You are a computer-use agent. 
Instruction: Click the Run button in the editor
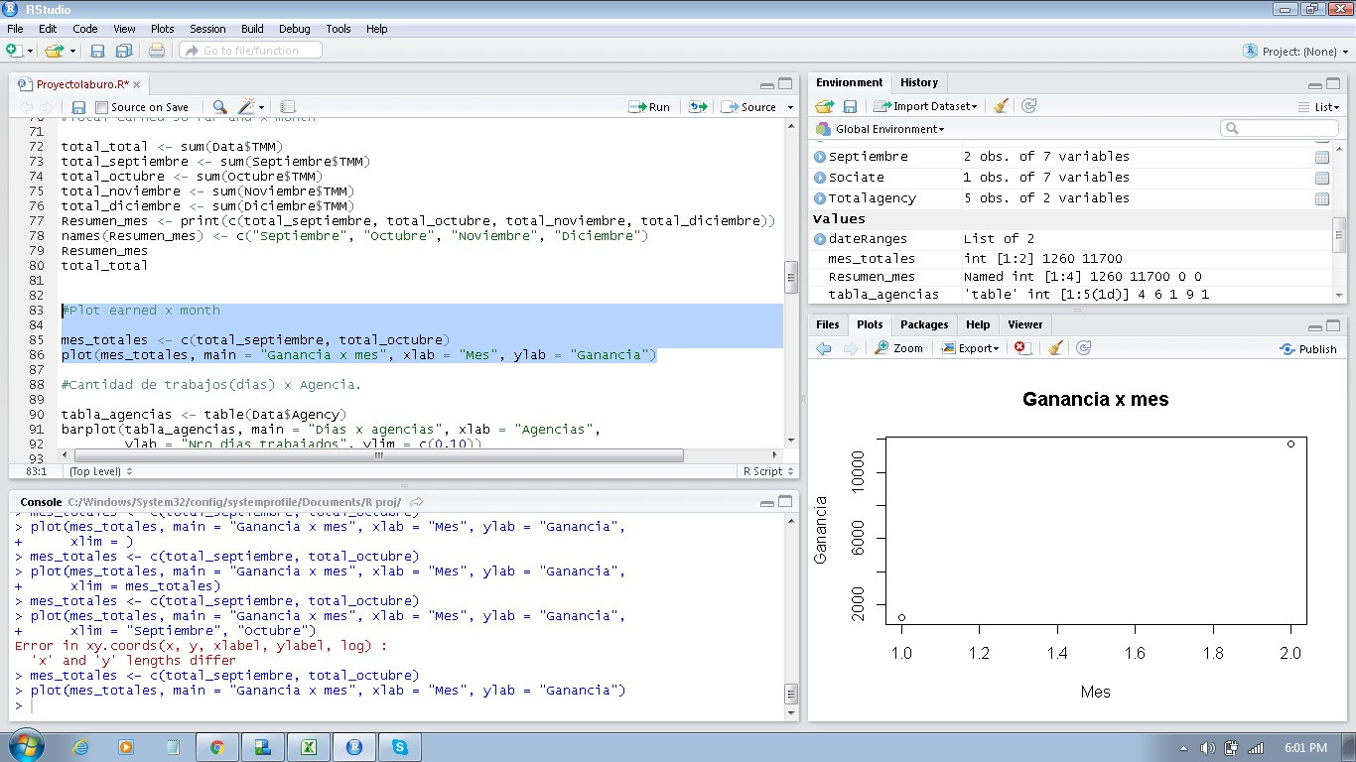point(650,107)
